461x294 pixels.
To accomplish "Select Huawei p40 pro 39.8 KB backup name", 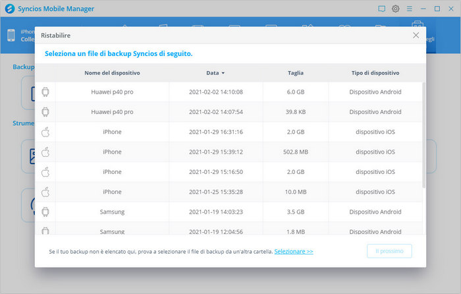I will pyautogui.click(x=112, y=112).
